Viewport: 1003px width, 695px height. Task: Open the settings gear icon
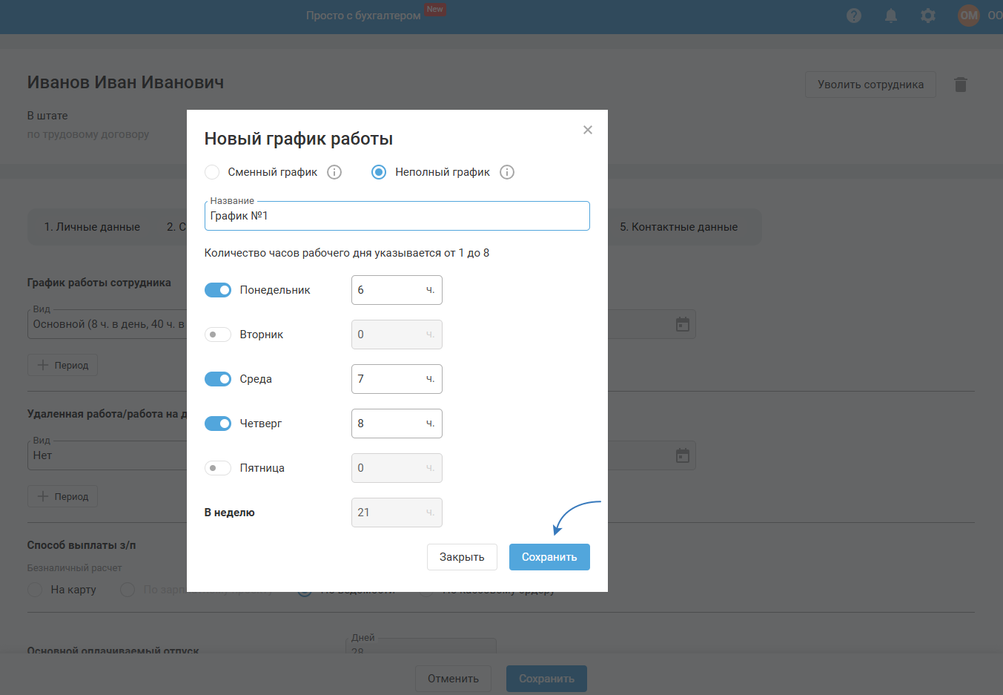pyautogui.click(x=928, y=16)
